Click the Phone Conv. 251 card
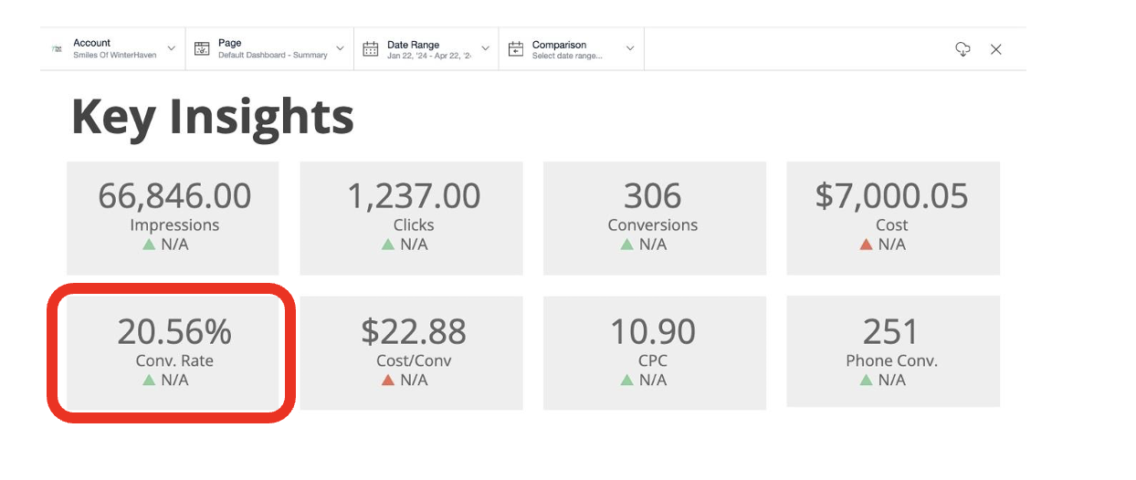 coord(892,351)
